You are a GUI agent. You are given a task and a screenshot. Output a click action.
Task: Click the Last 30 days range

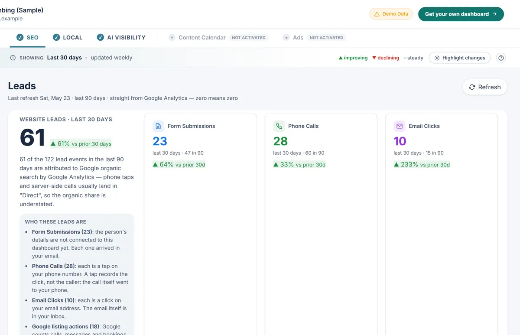point(65,58)
